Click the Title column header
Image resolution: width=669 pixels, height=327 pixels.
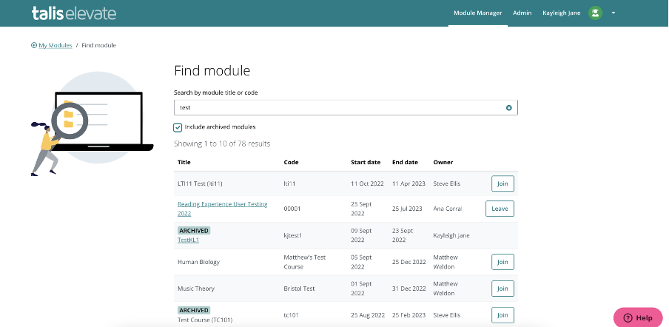click(184, 163)
